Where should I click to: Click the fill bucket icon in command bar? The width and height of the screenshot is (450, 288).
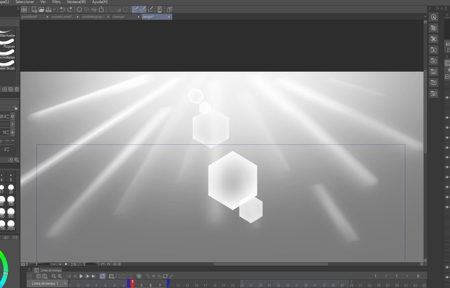(94, 9)
